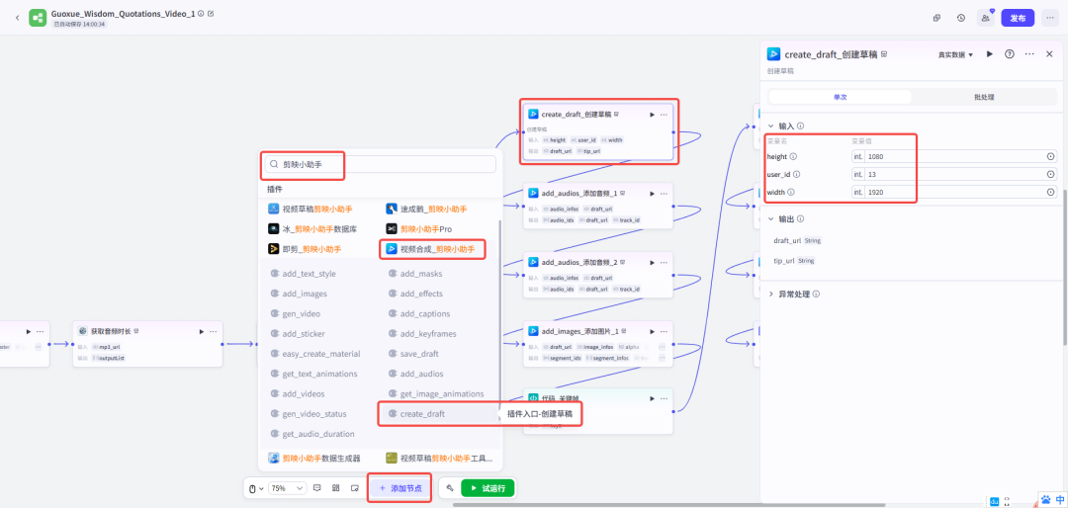Choose the add_captions tool
This screenshot has width=1068, height=508.
(417, 314)
